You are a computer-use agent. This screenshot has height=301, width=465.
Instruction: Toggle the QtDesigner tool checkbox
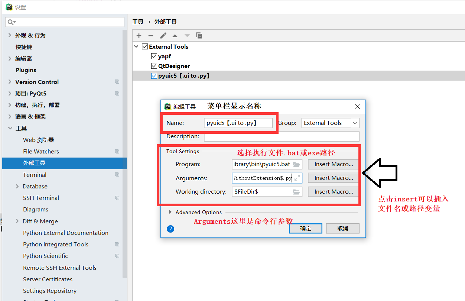154,66
